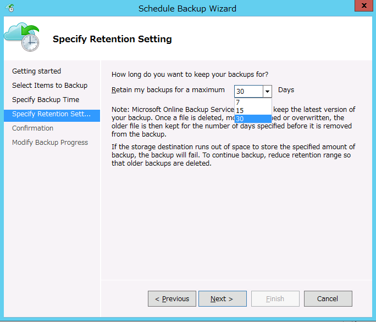Viewport: 376px width, 322px height.
Task: Choose 7 days from the retention list
Action: point(252,103)
